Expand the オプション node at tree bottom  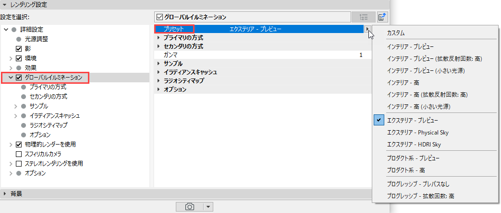click(x=11, y=174)
